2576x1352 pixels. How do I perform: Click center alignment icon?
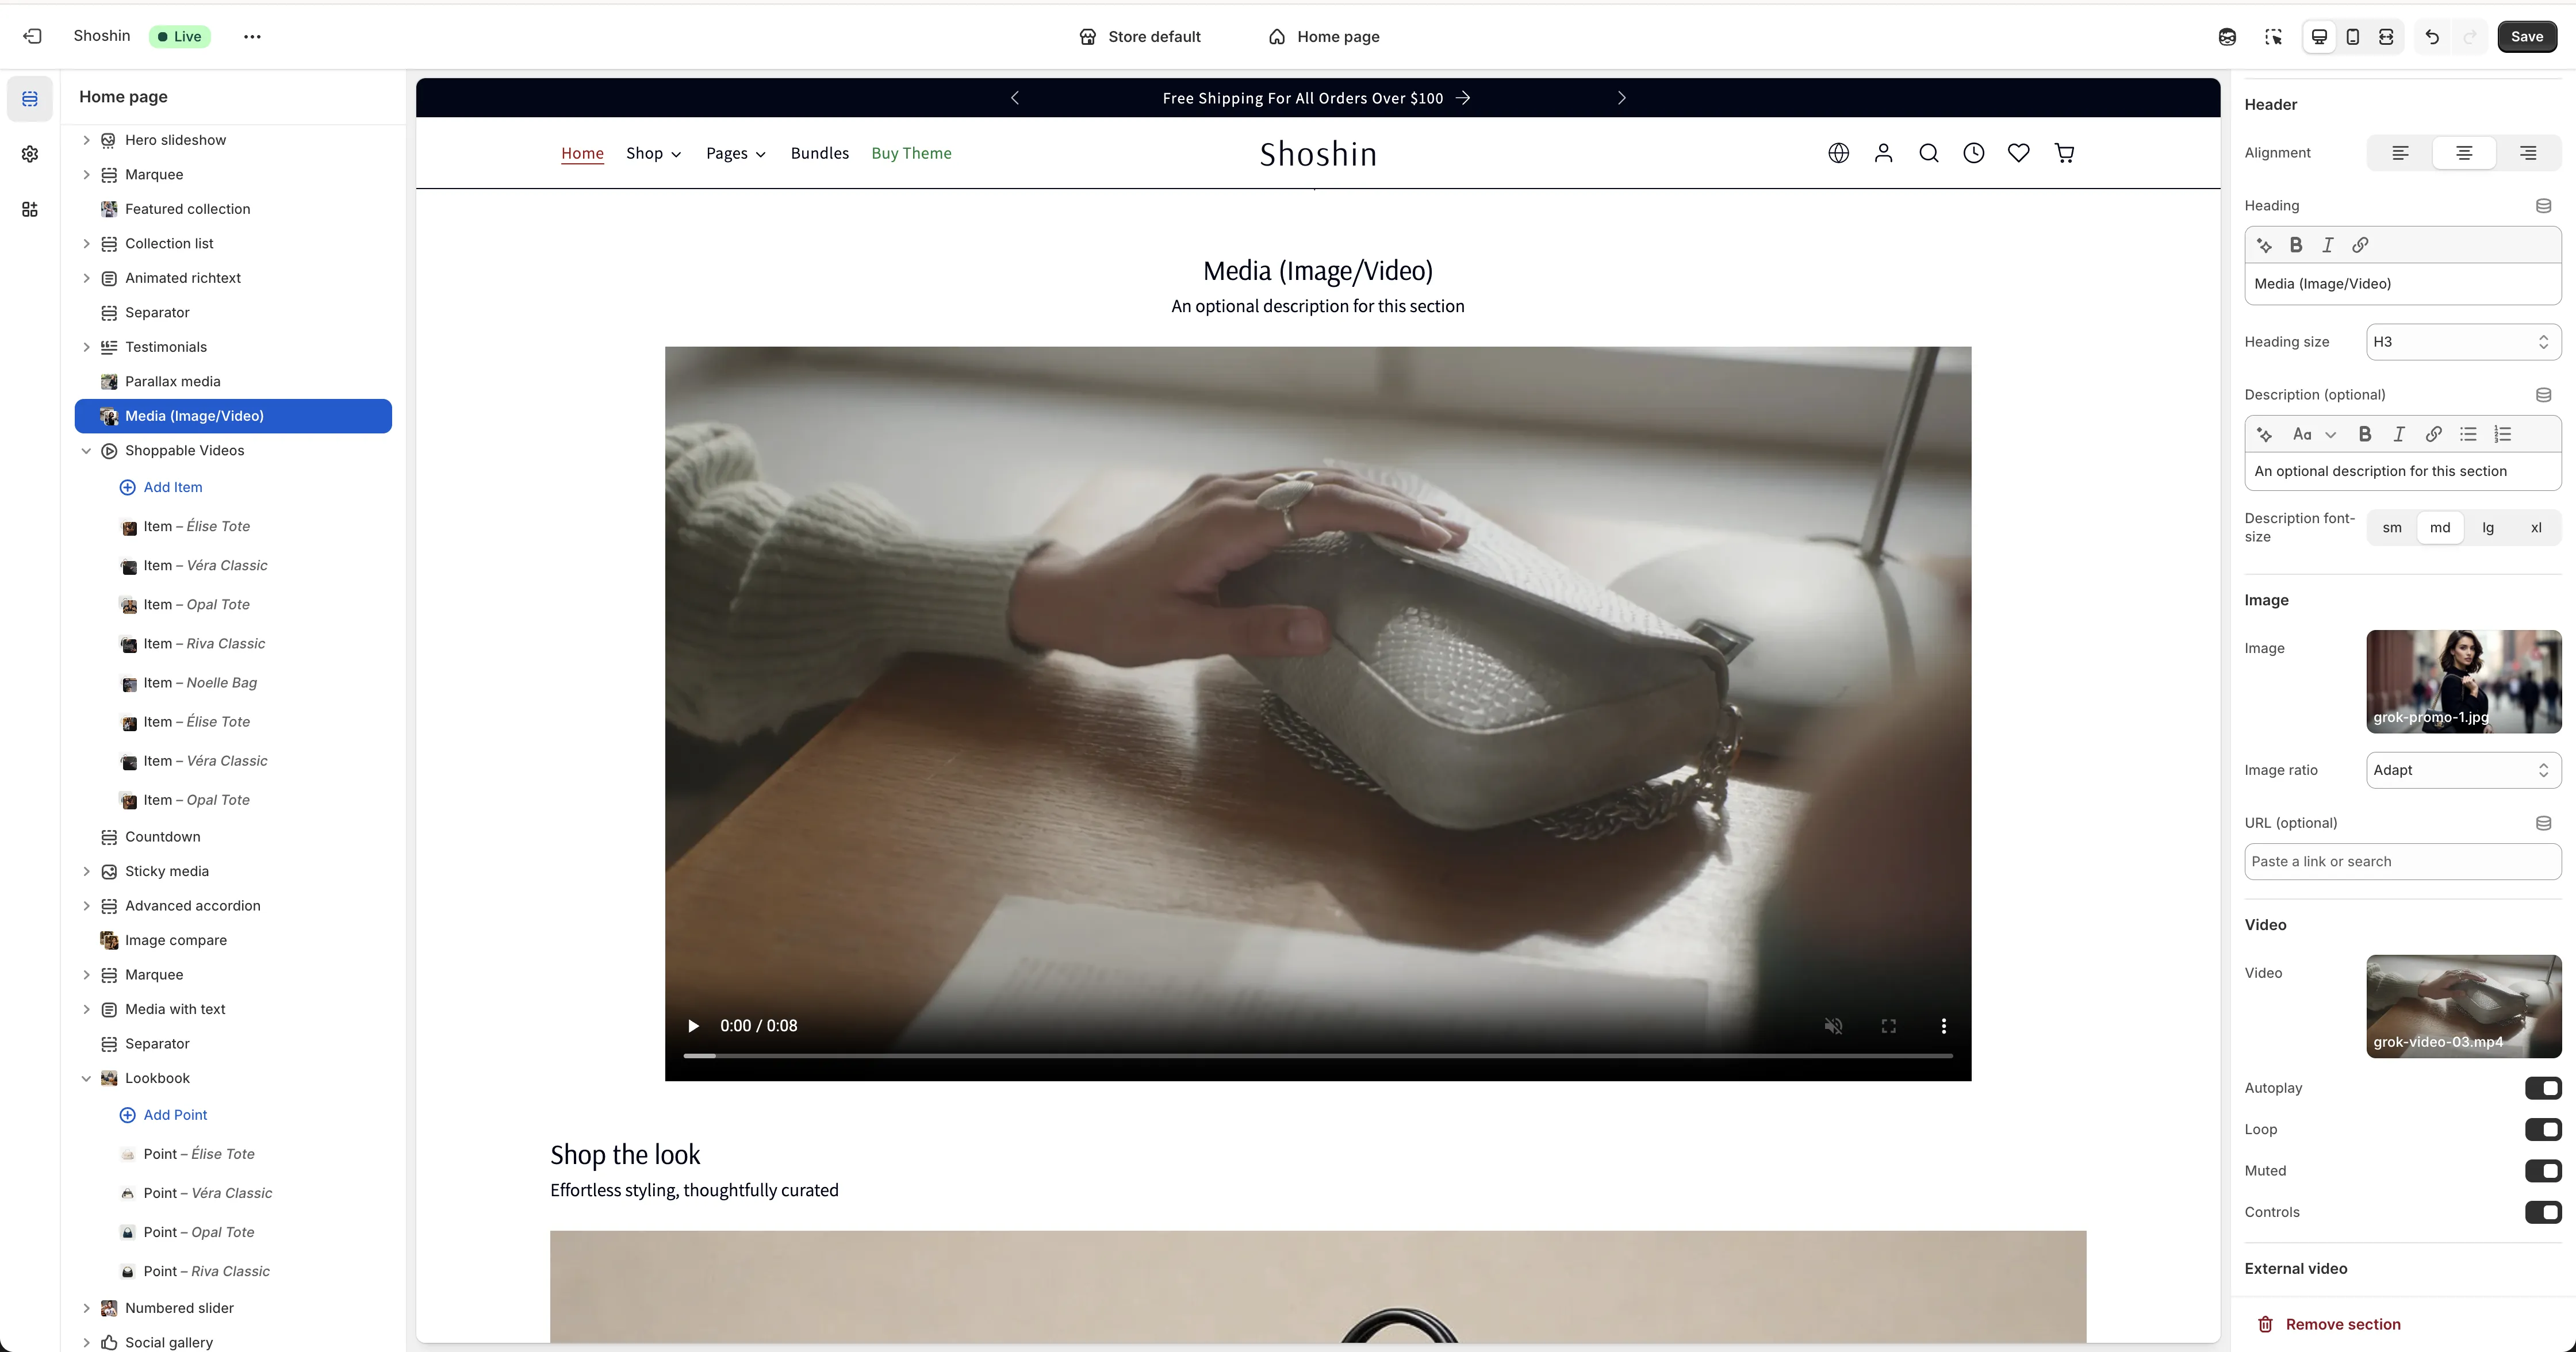2464,153
